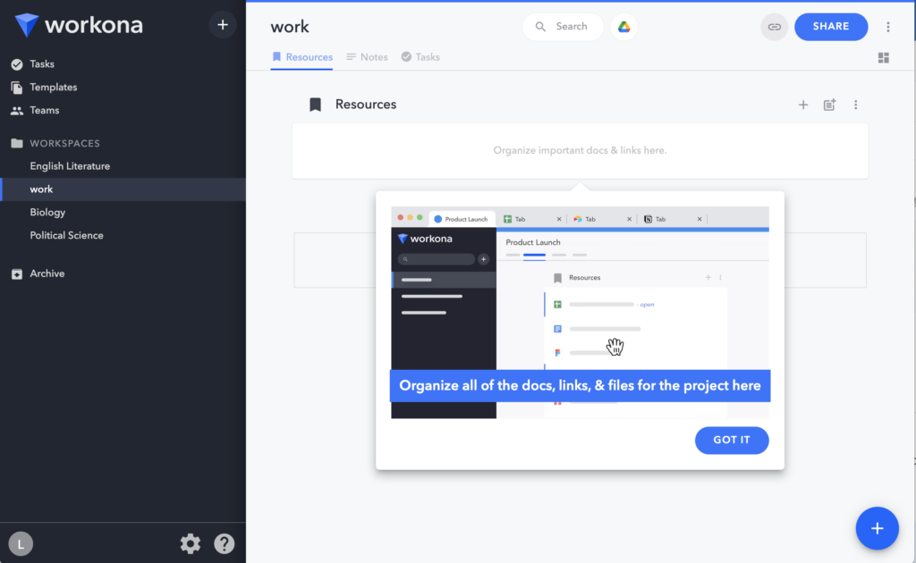
Task: Add a resource with the plus icon
Action: click(803, 105)
